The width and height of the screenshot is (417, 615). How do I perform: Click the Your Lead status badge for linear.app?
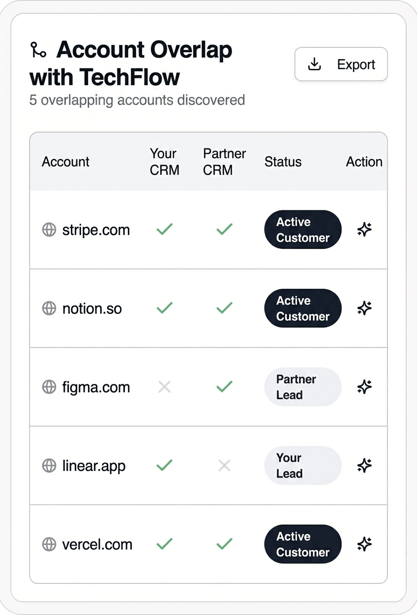click(x=302, y=466)
